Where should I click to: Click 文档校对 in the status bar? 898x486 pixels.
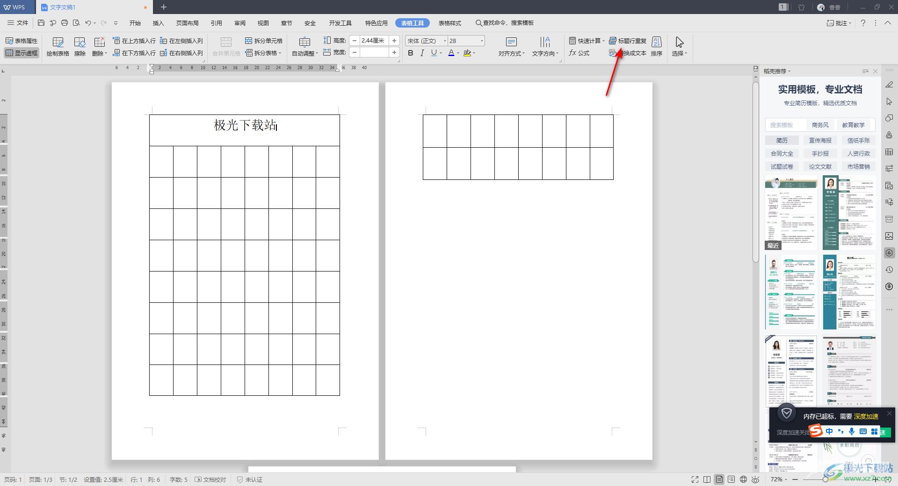[x=210, y=479]
